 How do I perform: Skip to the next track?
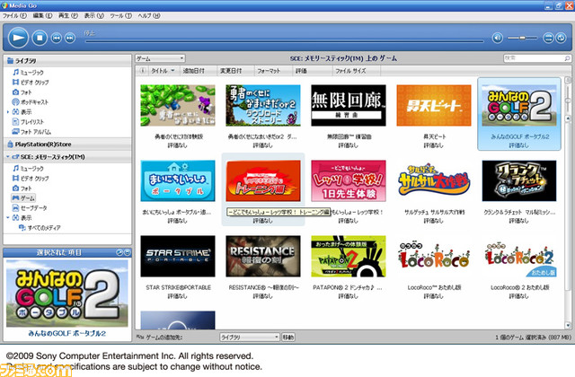[70, 38]
